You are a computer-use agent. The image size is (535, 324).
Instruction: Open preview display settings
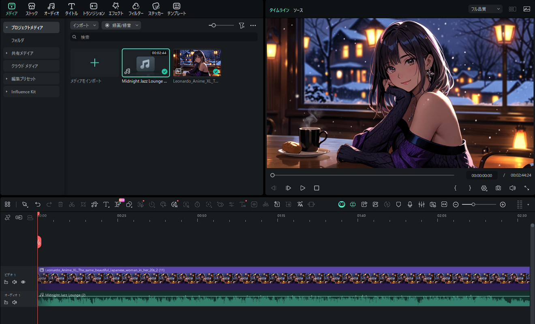pos(484,188)
